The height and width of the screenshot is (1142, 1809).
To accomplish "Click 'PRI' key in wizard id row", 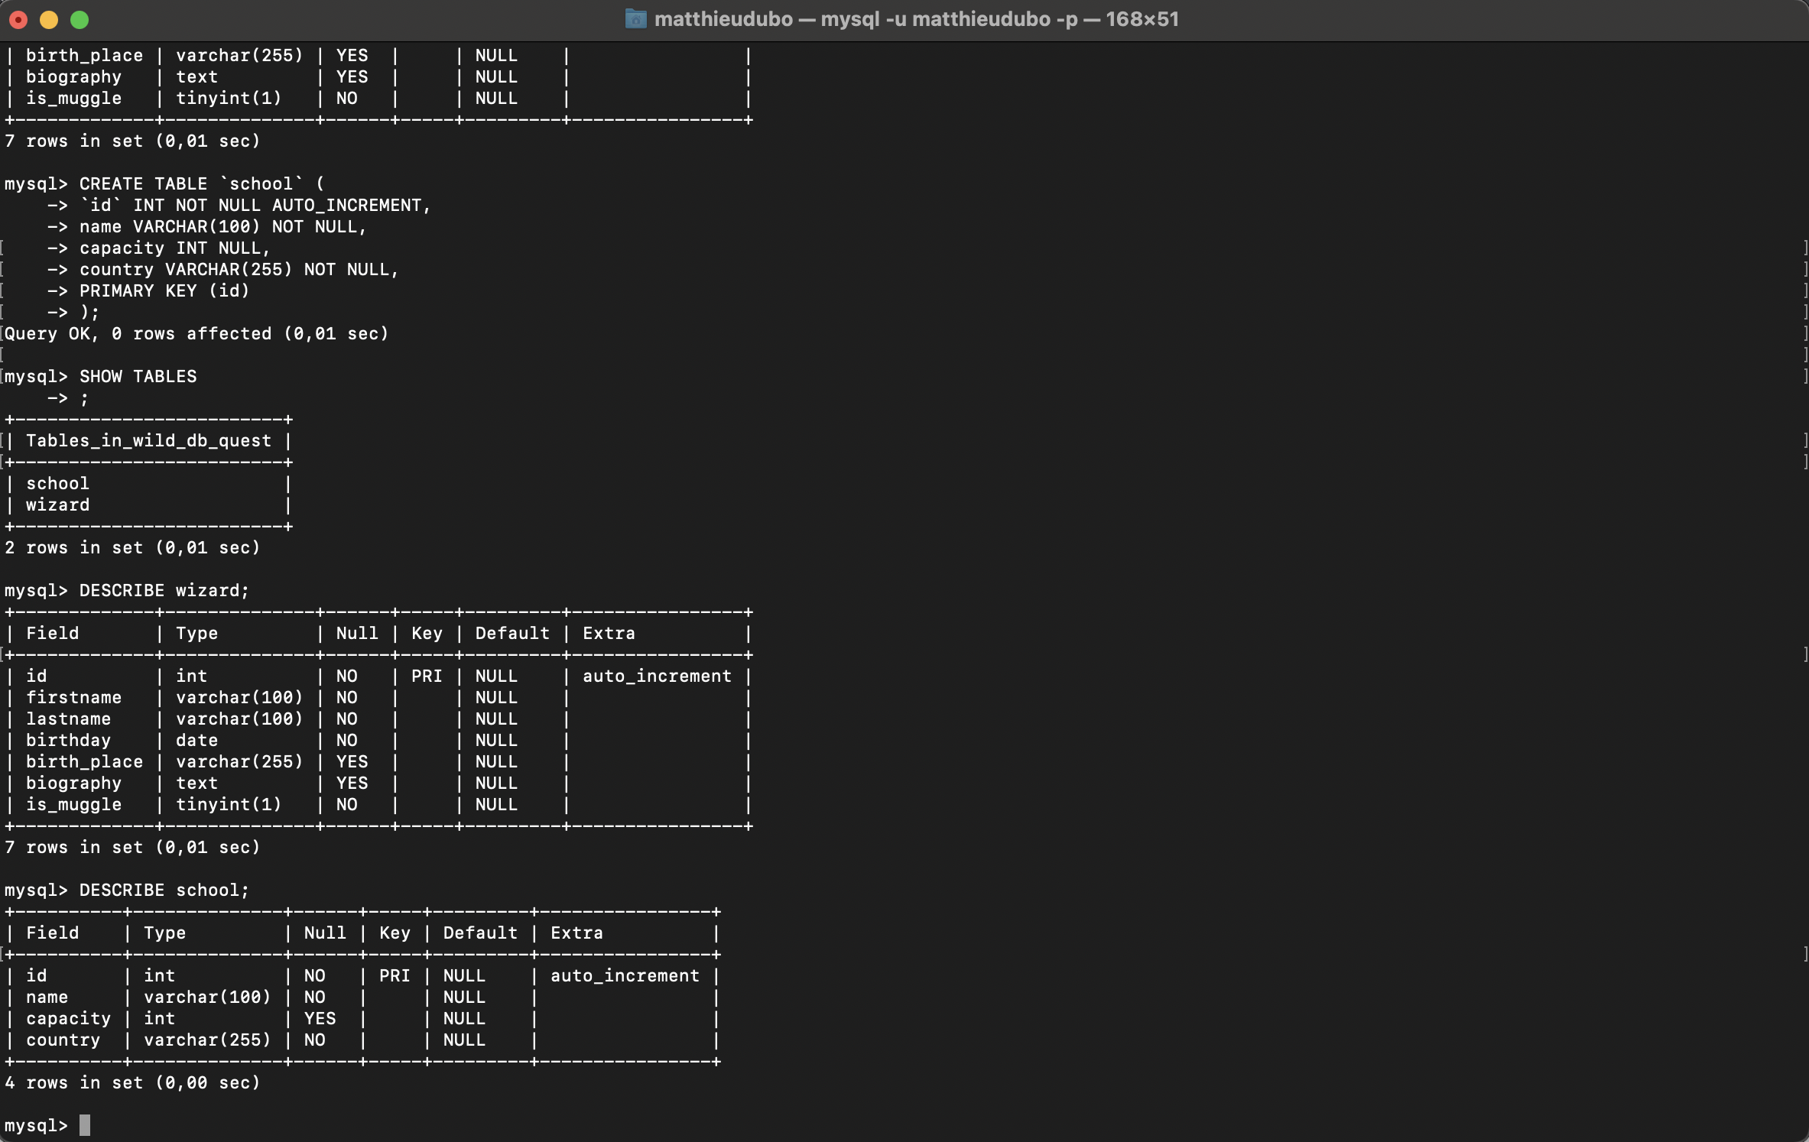I will 427,676.
